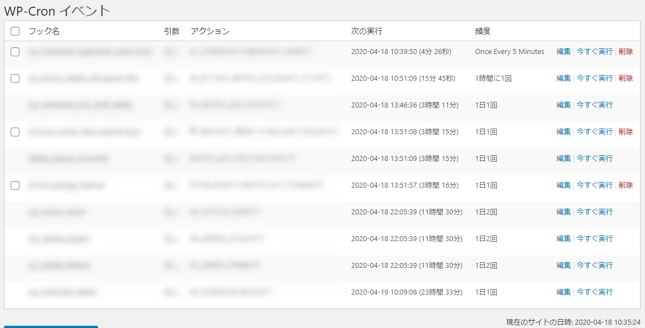The image size is (645, 328).
Task: Edit the event scheduled for 13:46:36
Action: 563,105
